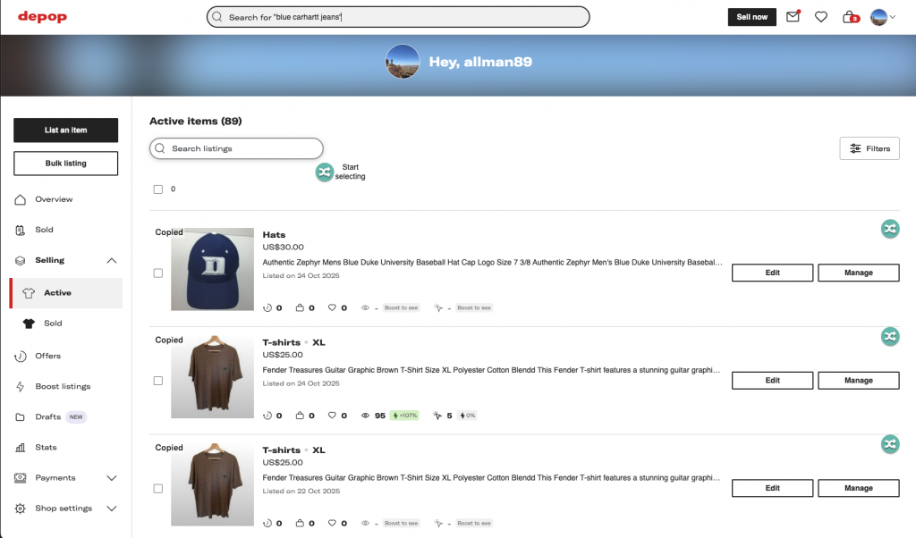Image resolution: width=916 pixels, height=538 pixels.
Task: Expand the Shop settings section
Action: tap(111, 509)
